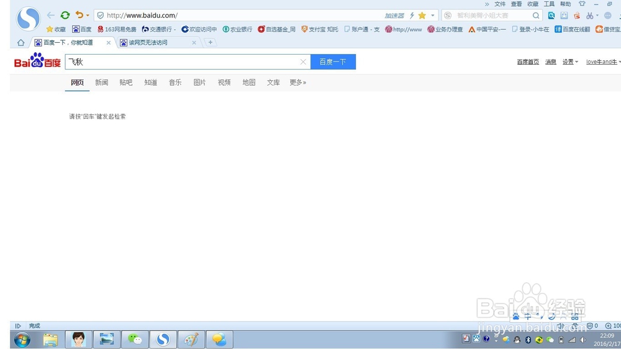The width and height of the screenshot is (621, 349).
Task: Open the 设置 settings dropdown
Action: click(x=570, y=62)
